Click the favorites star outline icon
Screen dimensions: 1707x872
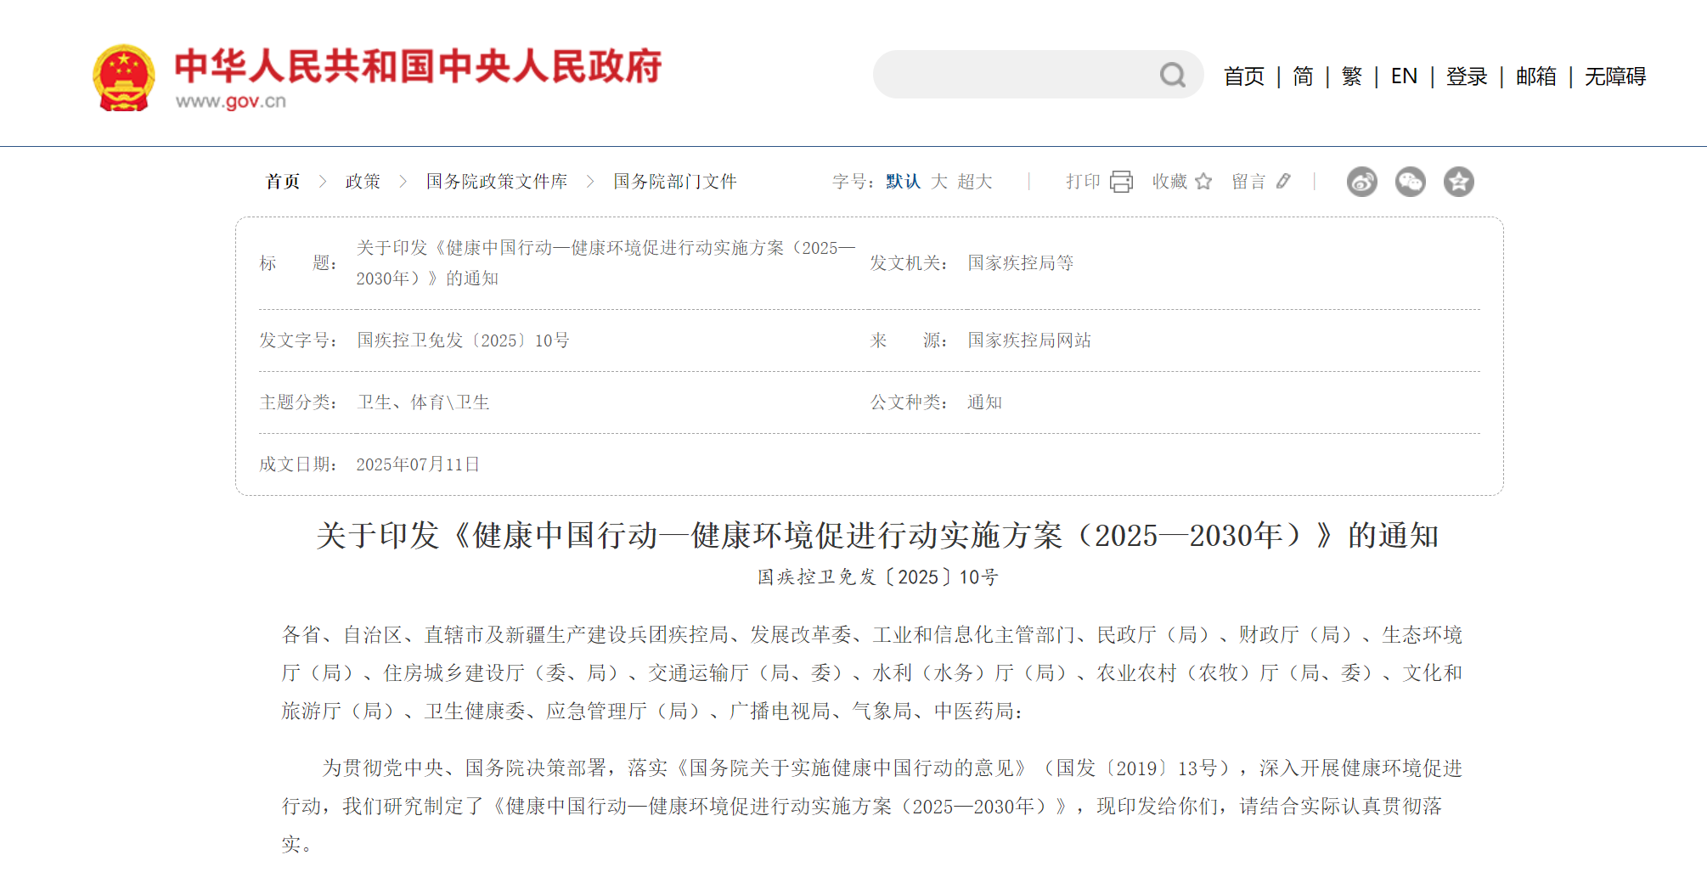pyautogui.click(x=1203, y=182)
